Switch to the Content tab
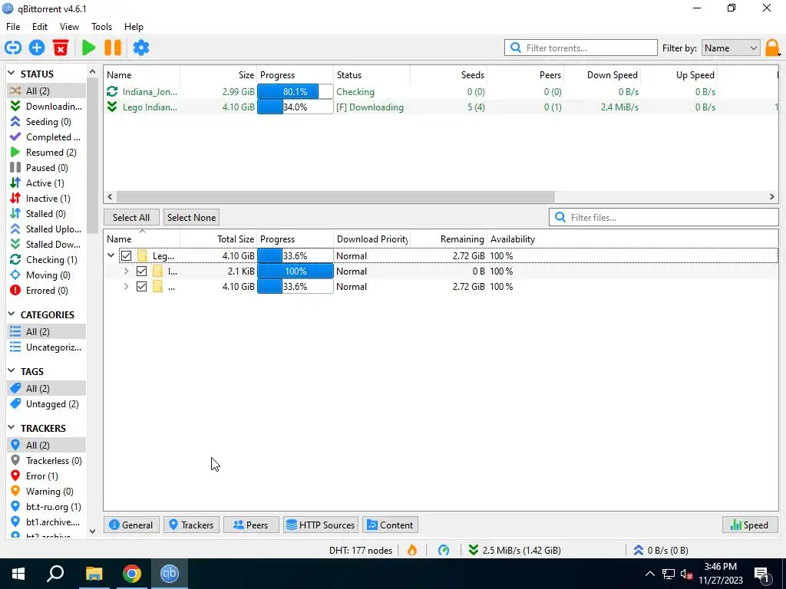 pyautogui.click(x=391, y=525)
